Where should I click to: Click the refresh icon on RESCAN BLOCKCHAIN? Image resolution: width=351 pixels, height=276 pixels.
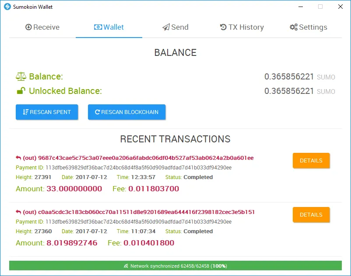[97, 112]
